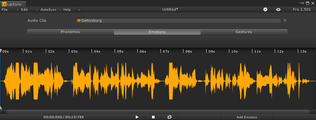Open the settings gear icon

(x=265, y=9)
